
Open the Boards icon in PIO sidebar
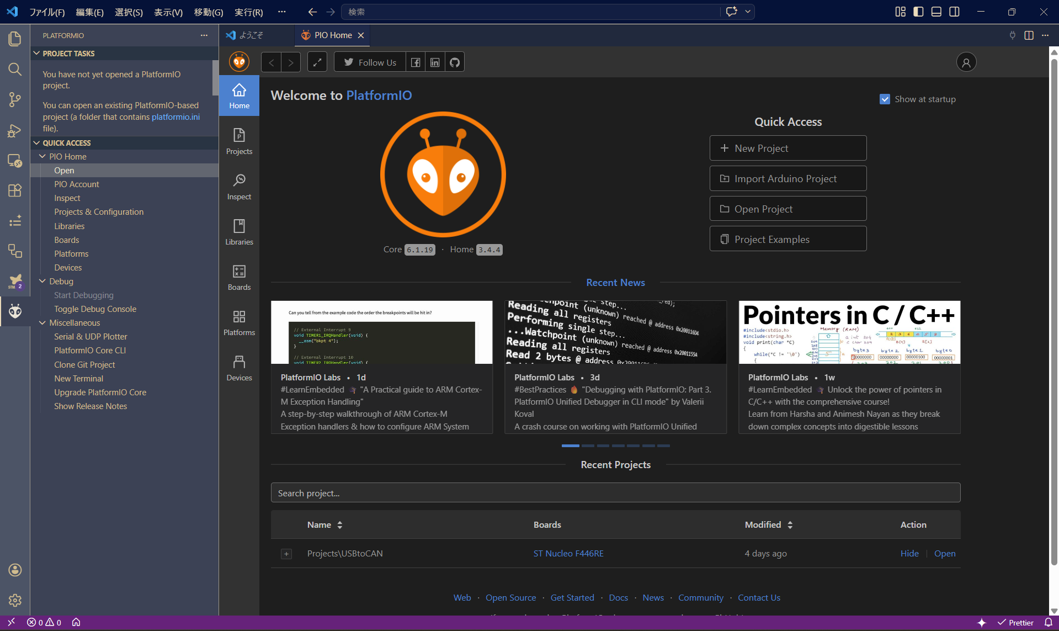pyautogui.click(x=239, y=277)
